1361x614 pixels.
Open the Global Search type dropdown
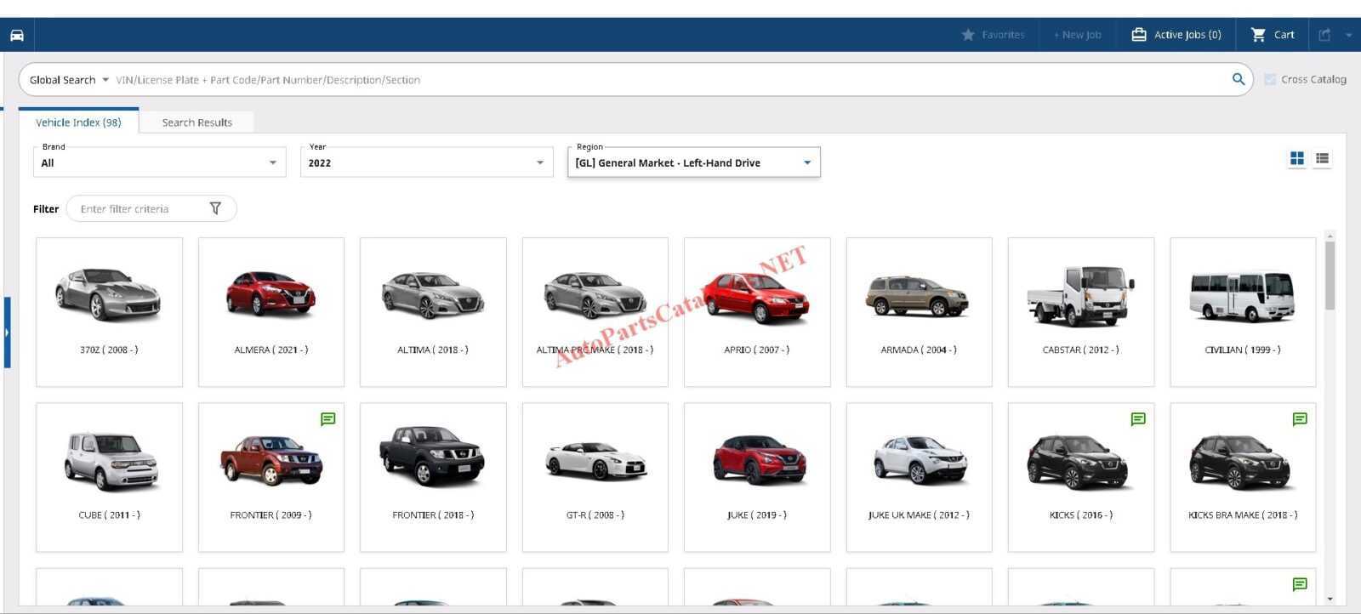[69, 80]
